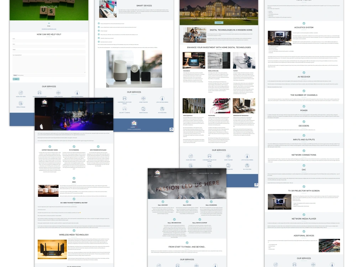Image resolution: width=356 pixels, height=267 pixels.
Task: Focus the Subject field on the contact form
Action: [49, 52]
